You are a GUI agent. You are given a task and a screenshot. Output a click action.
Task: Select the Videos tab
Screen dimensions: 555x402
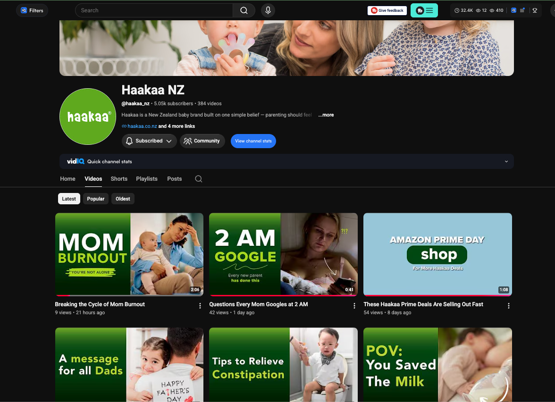[93, 179]
